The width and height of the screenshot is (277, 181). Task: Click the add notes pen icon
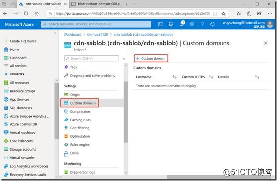(x=249, y=13)
